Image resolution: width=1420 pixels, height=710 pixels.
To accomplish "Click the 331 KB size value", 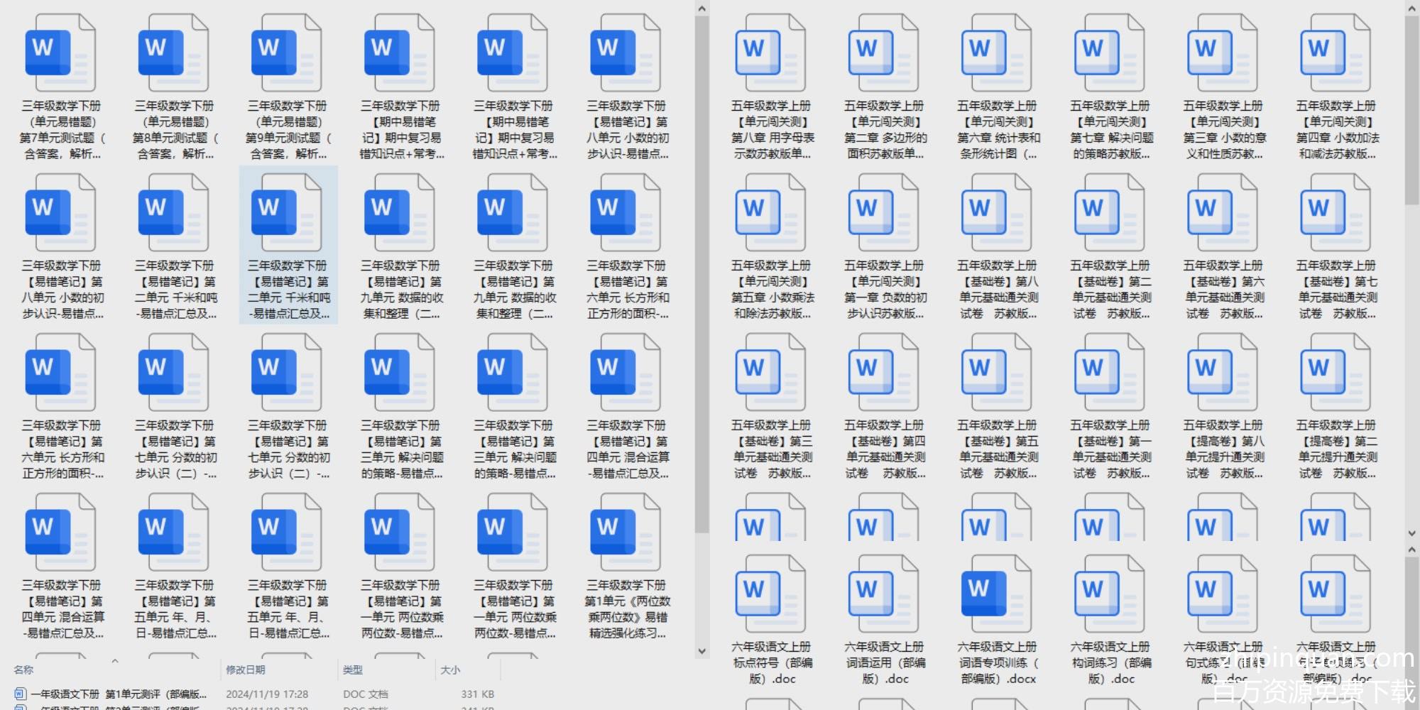I will 478,694.
